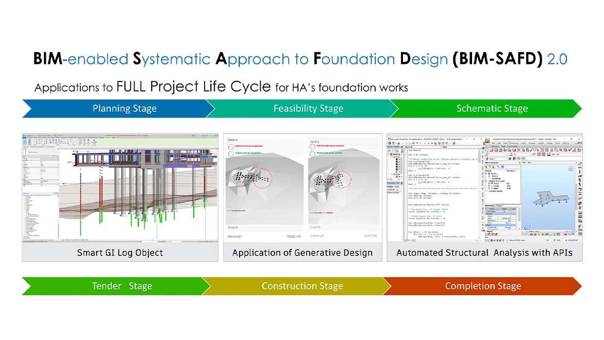Click the Planning Stage arrow banner

(119, 109)
